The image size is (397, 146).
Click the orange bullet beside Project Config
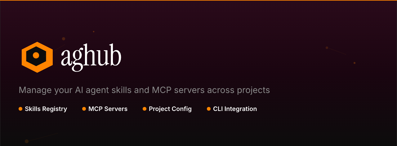[145, 109]
